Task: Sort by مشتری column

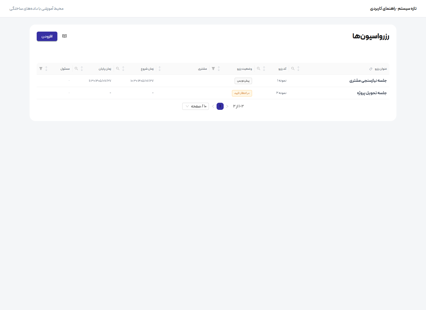Action: 159,69
